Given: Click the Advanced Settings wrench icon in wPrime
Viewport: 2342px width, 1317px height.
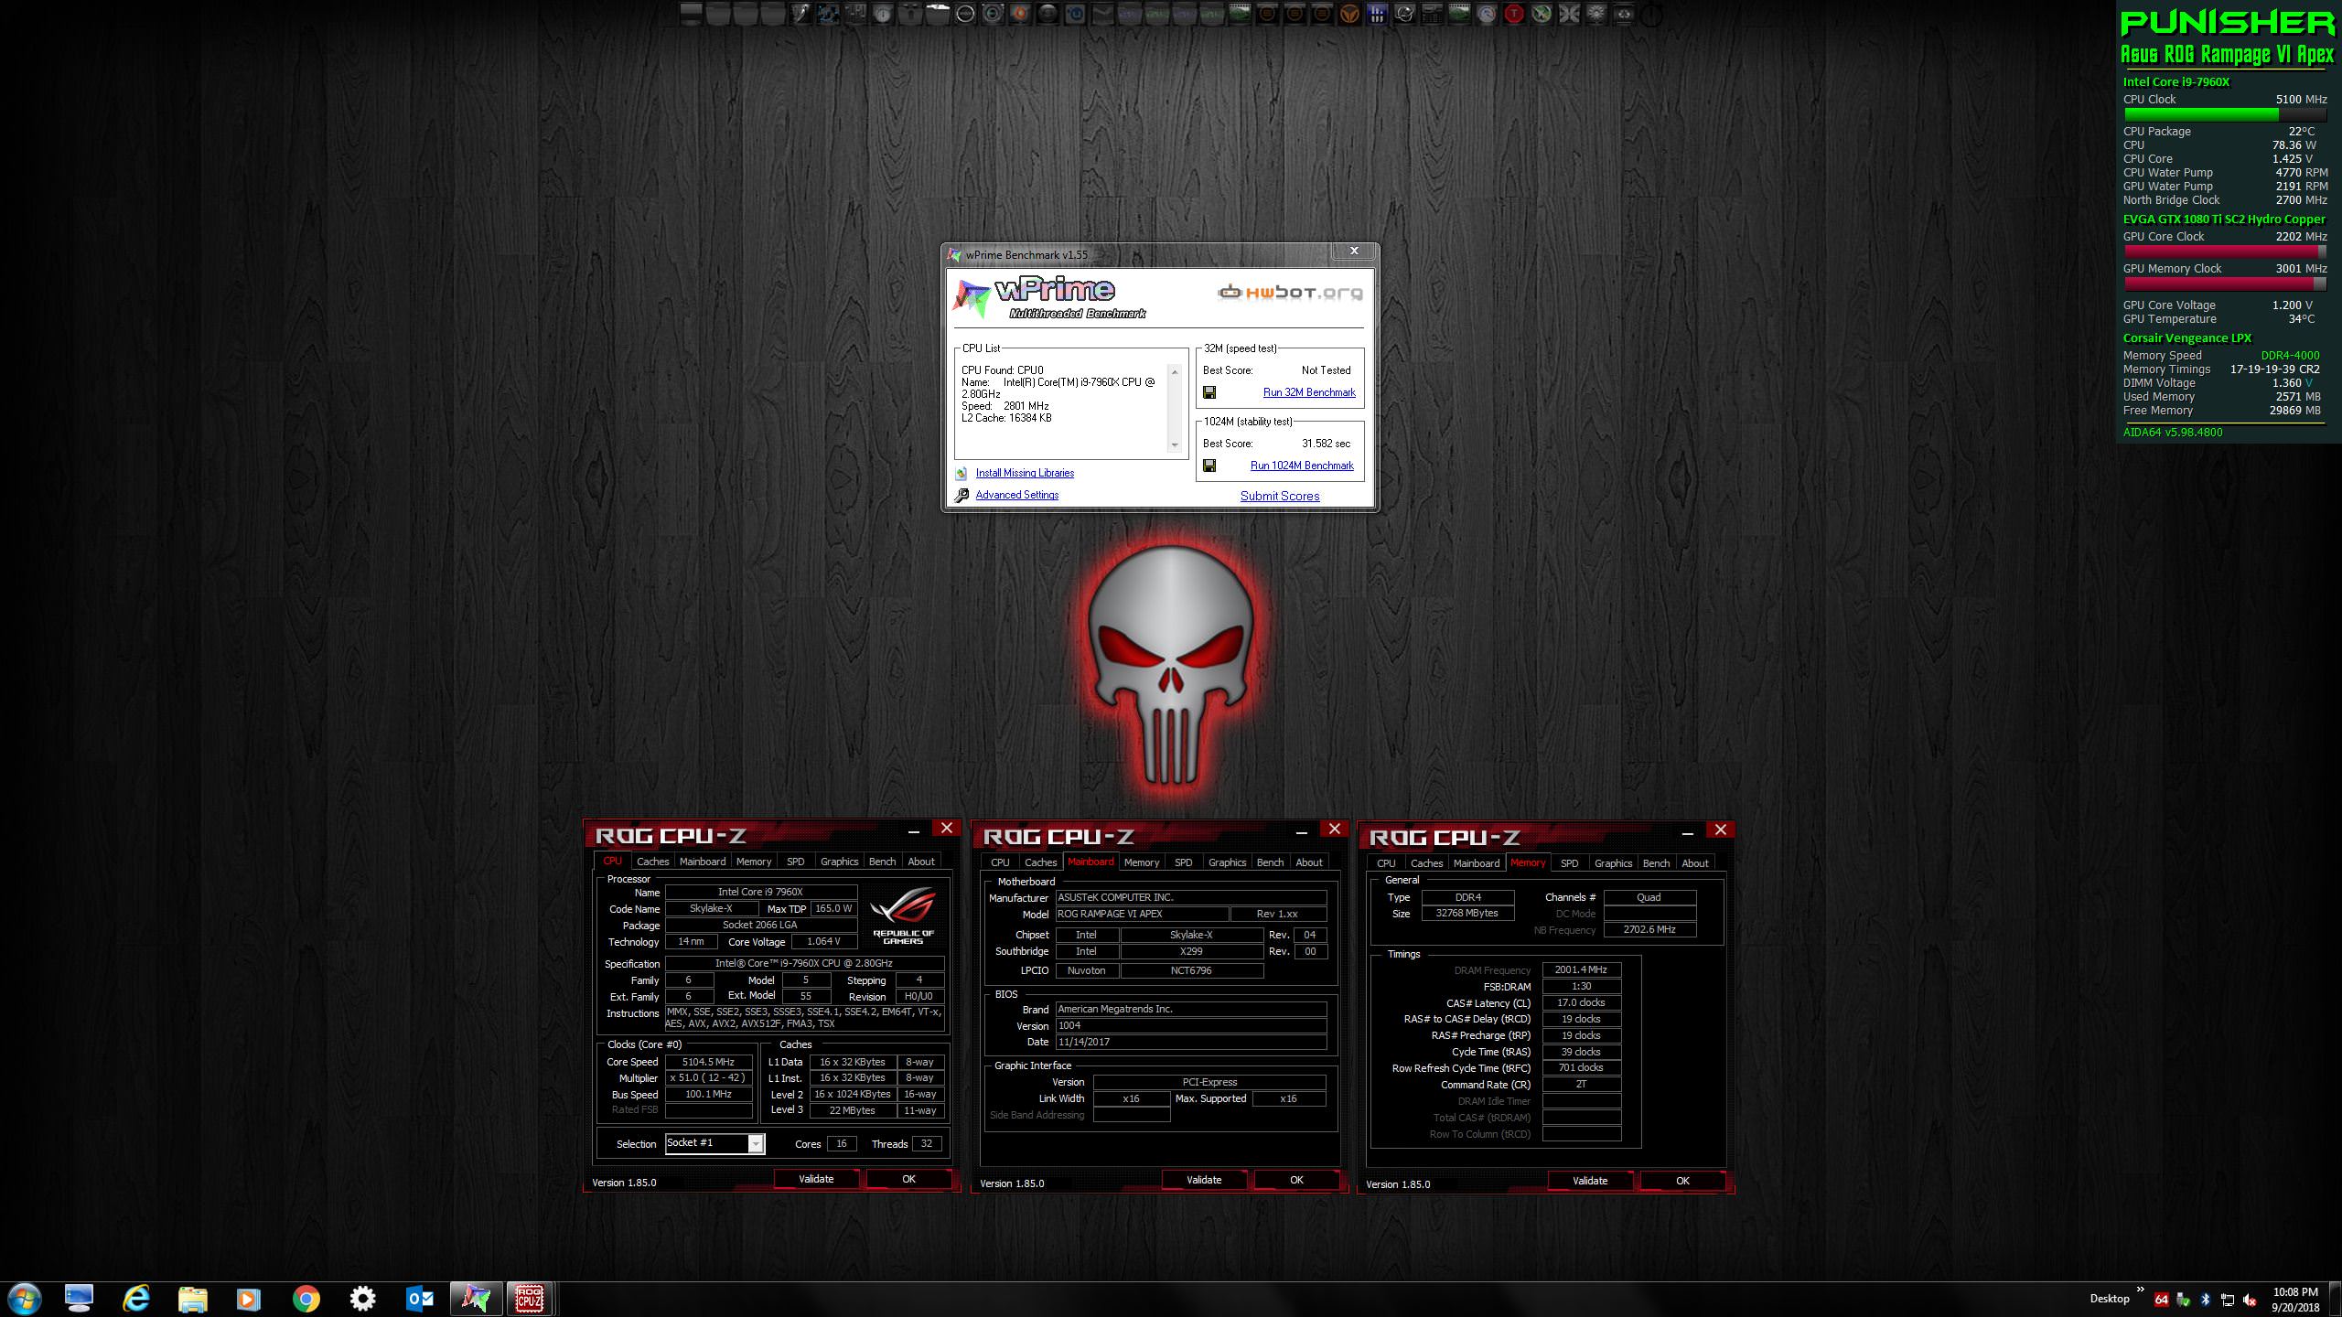Looking at the screenshot, I should point(962,495).
